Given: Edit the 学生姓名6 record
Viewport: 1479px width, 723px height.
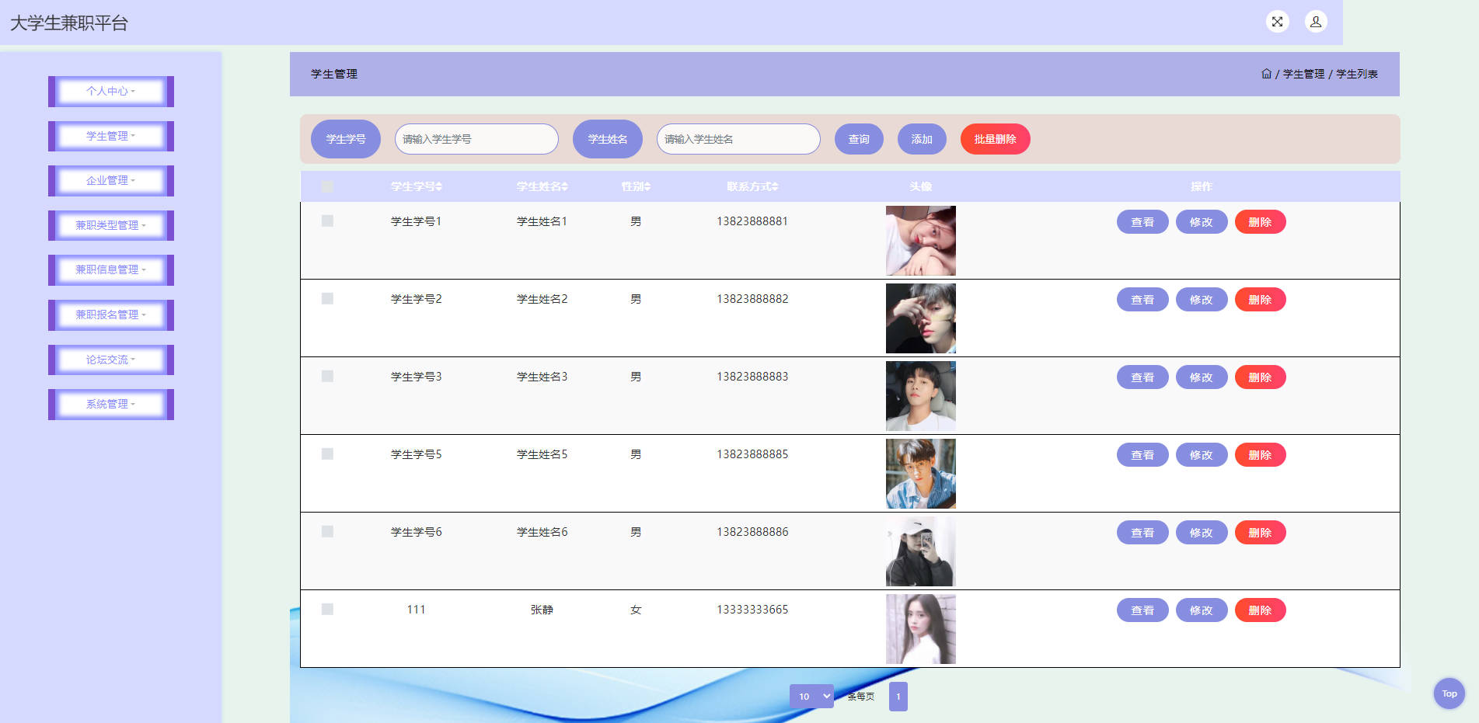Looking at the screenshot, I should pyautogui.click(x=1202, y=533).
